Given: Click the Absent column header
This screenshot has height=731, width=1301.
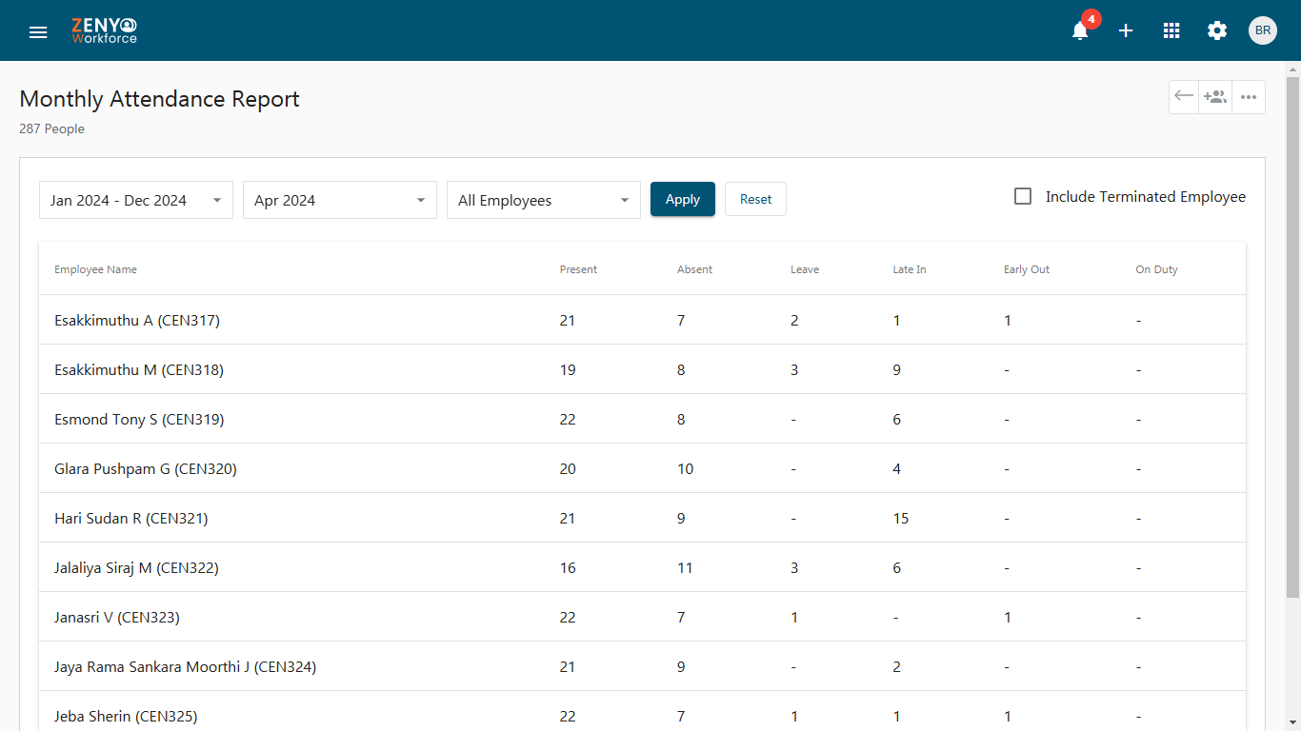Looking at the screenshot, I should [694, 269].
